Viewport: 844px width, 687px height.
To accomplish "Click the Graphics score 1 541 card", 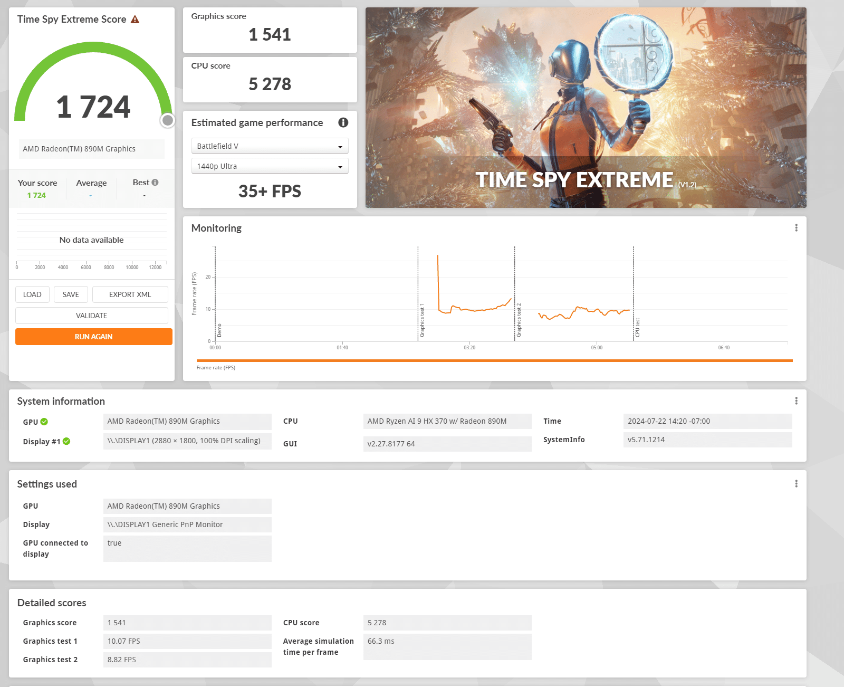I will coord(270,30).
